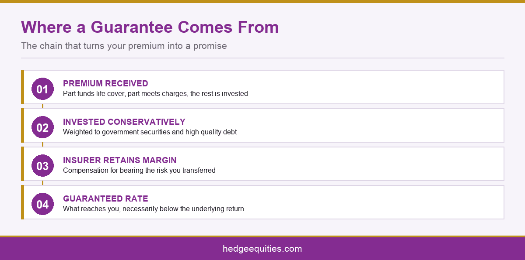Screen dimensions: 525x260
Task: Open the hedgeequities.com footer link
Action: point(262,249)
